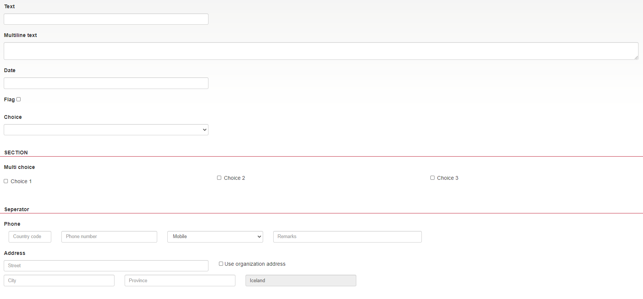Toggle the Flag checkbox

(x=19, y=99)
